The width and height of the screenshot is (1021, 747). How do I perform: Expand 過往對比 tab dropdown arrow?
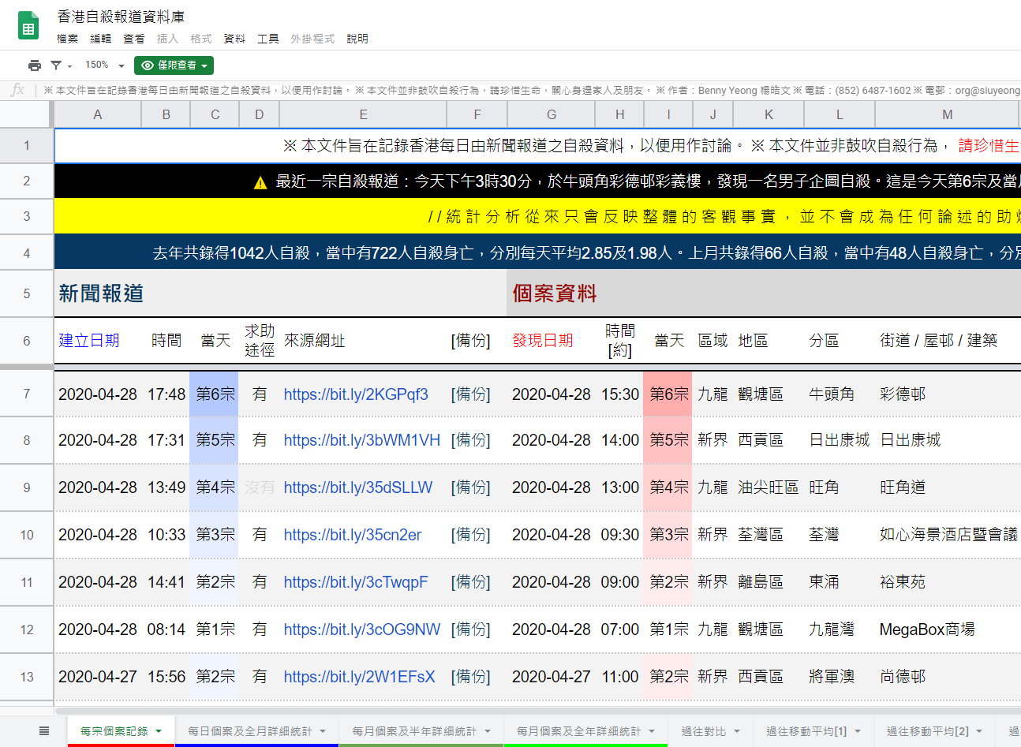[738, 731]
